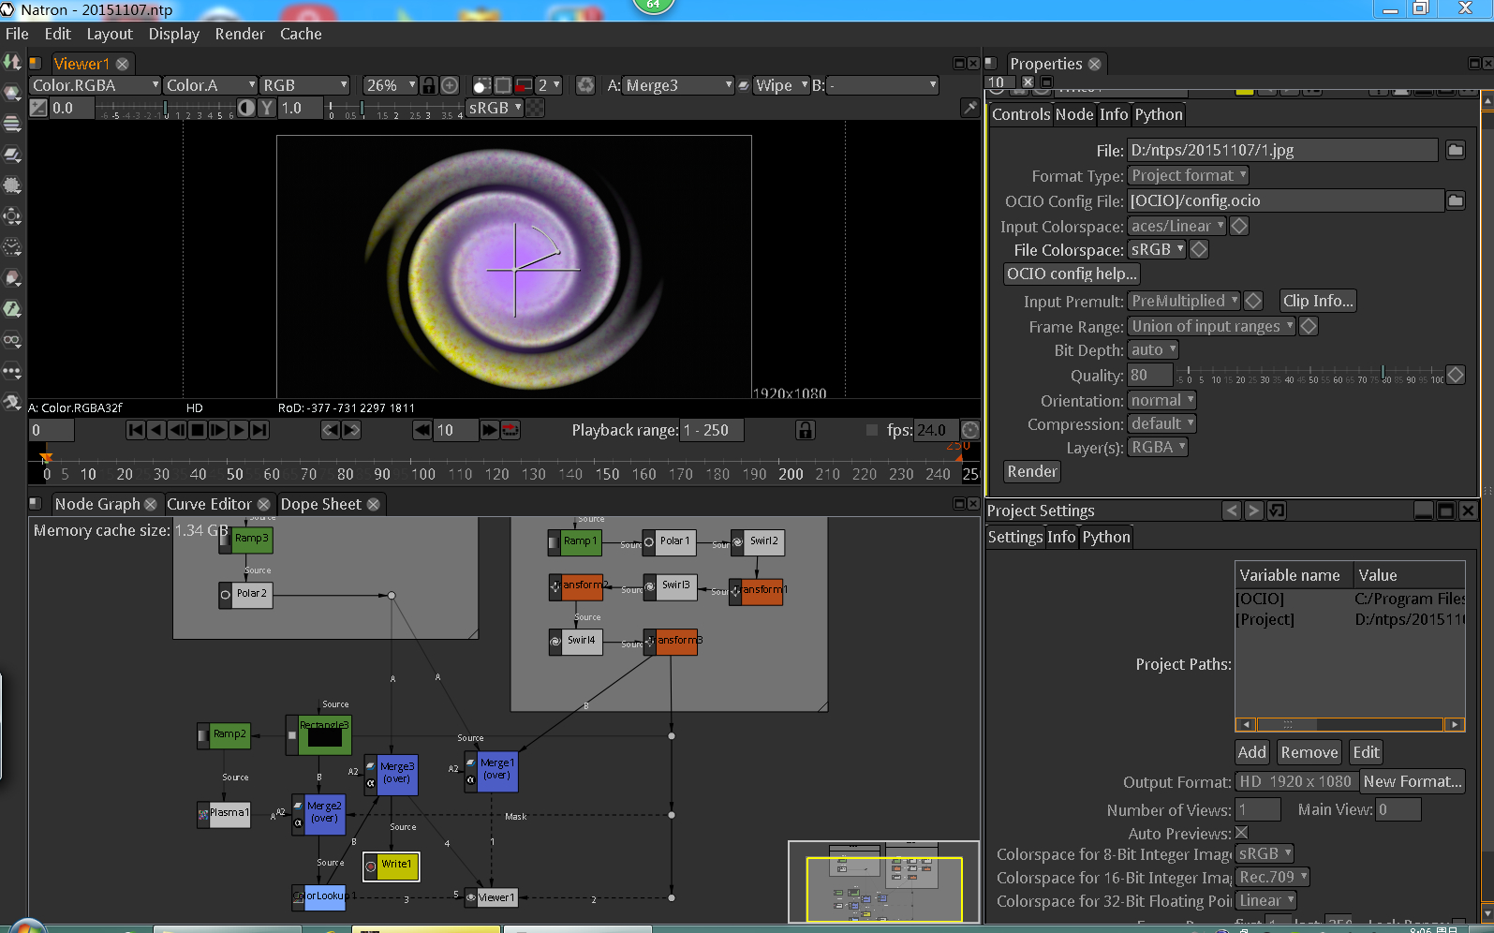
Task: Click the clip-to-project lock icon beside zoom
Action: pyautogui.click(x=428, y=85)
